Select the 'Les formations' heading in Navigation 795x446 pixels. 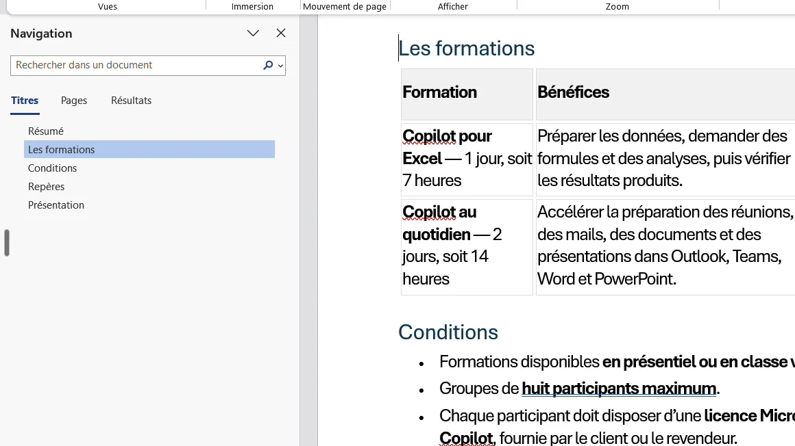tap(149, 149)
